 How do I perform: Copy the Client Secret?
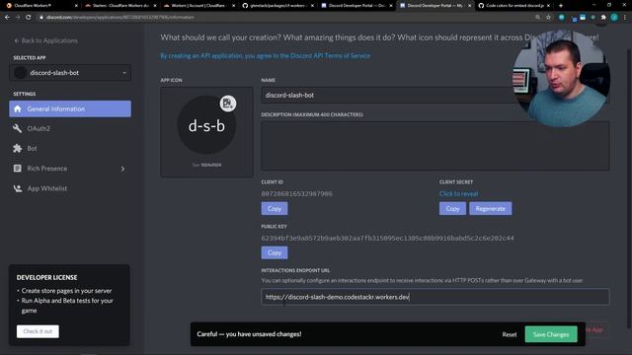coord(452,208)
